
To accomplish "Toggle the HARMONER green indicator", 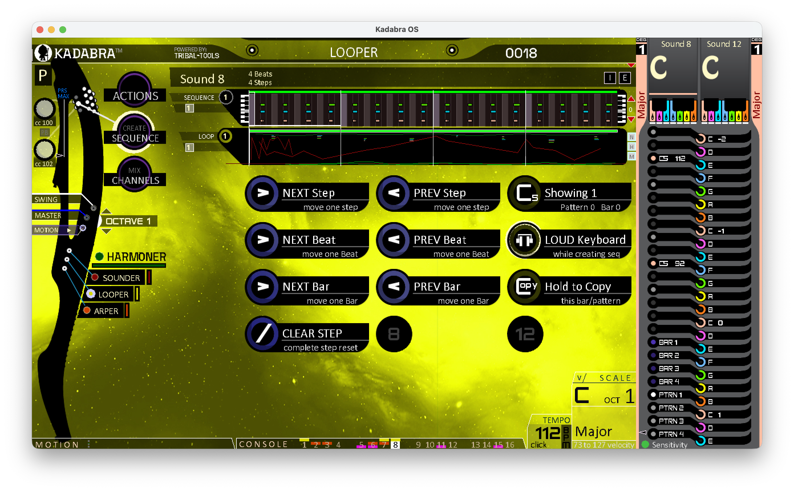I will [x=99, y=257].
